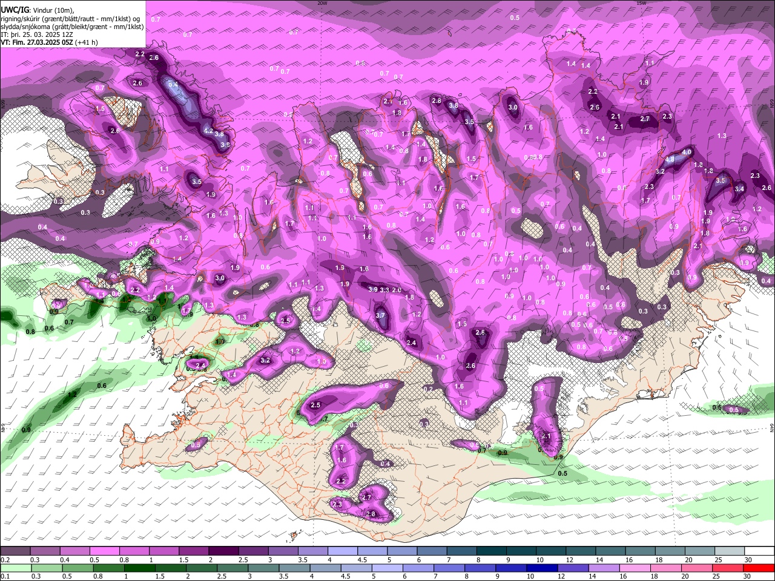Click the 20W longitude label
Image resolution: width=775 pixels, height=581 pixels.
pyautogui.click(x=322, y=3)
